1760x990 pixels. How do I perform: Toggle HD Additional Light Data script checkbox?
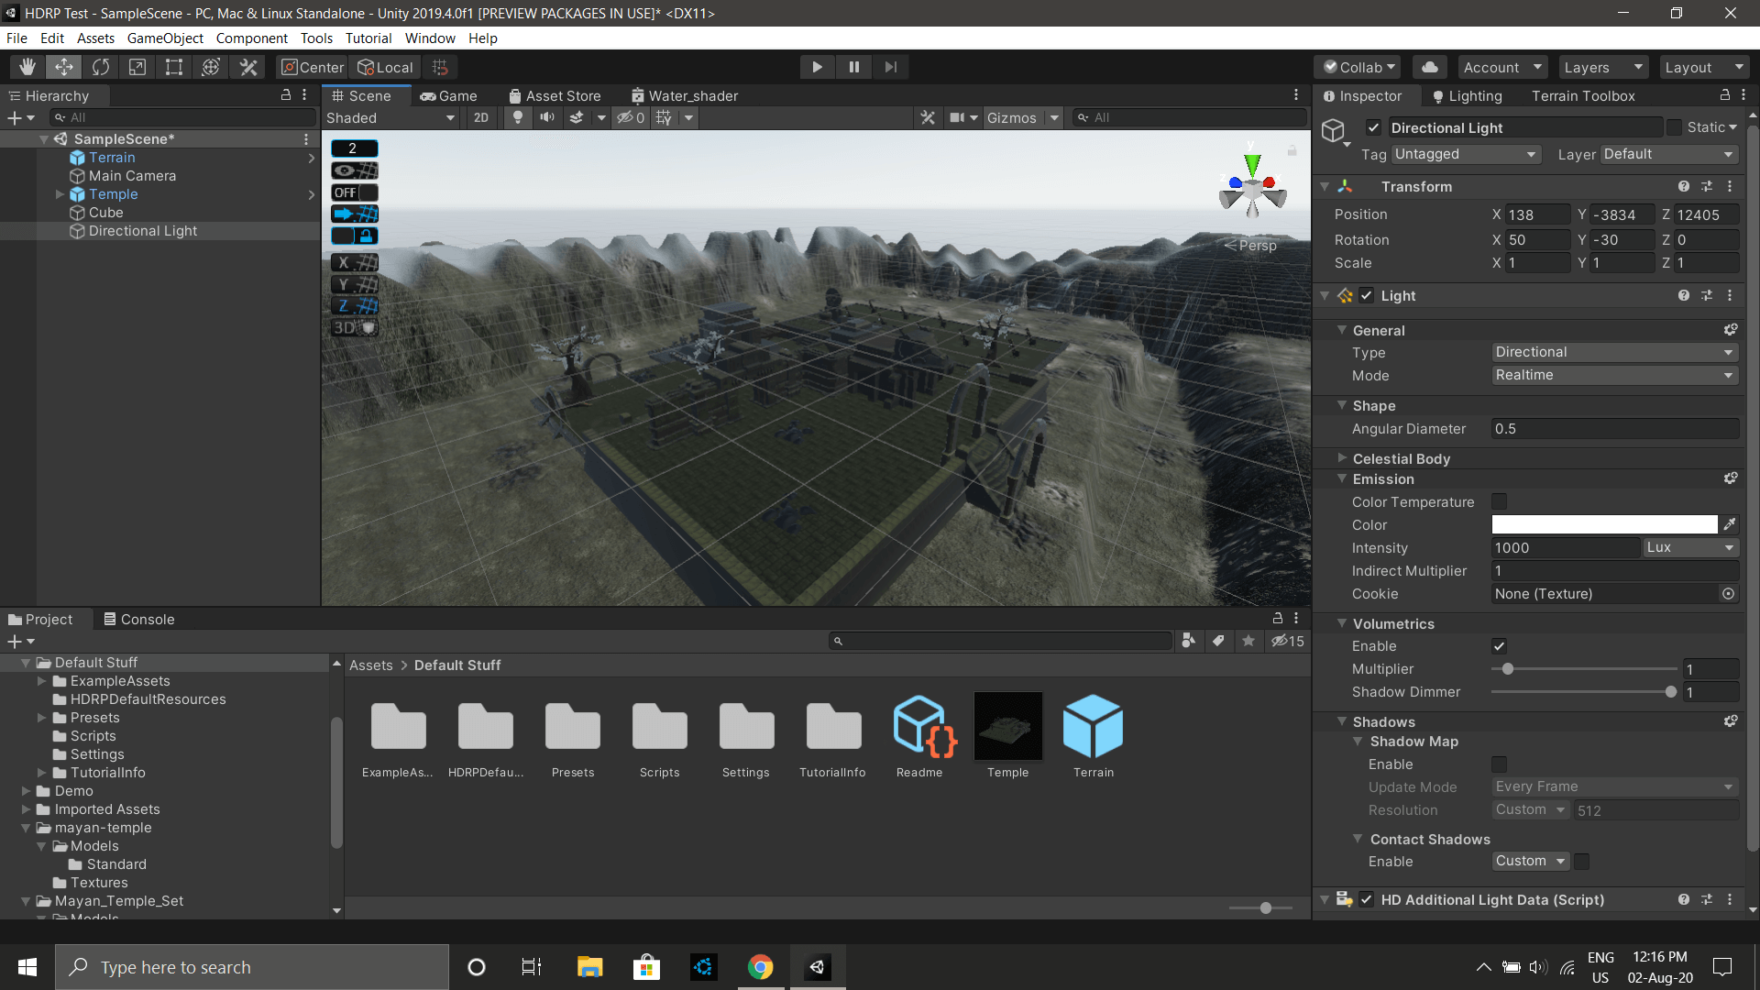tap(1367, 900)
